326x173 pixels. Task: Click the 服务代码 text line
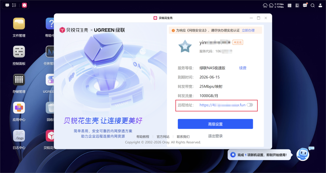[x=216, y=51]
